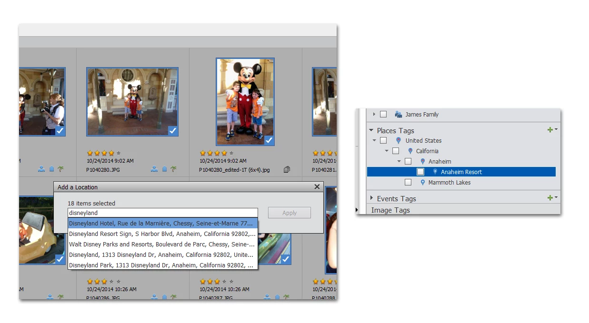
Task: Check the California place checkbox
Action: tap(395, 151)
